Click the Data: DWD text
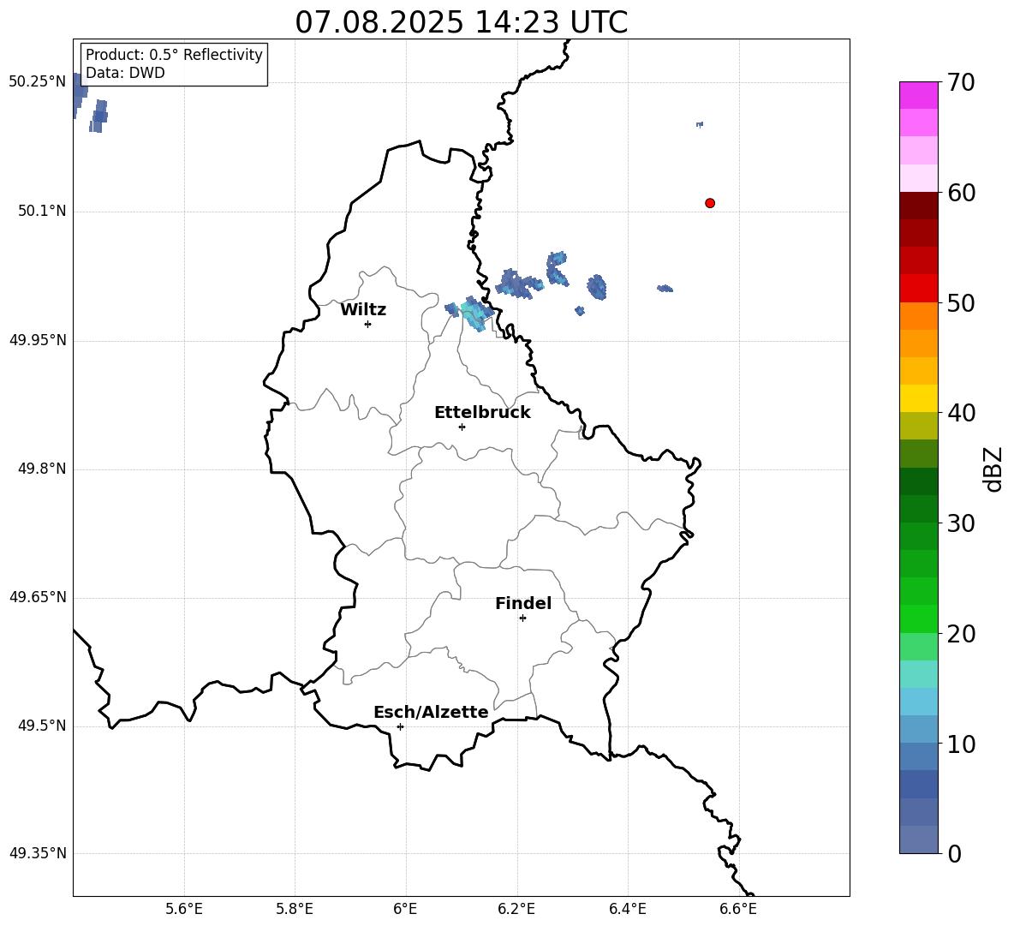Image resolution: width=1014 pixels, height=926 pixels. (125, 73)
